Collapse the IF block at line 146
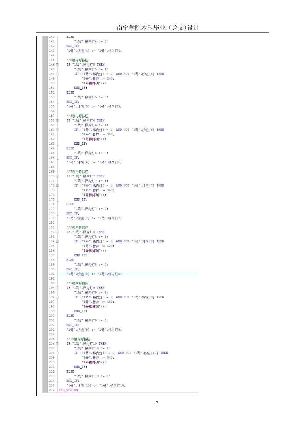 [x=57, y=65]
